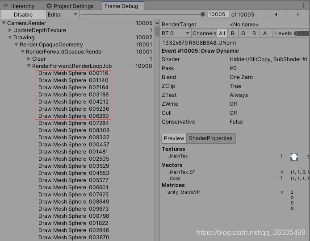Select Draw Mesh Sphere 000798
This screenshot has height=241, width=310.
(x=74, y=216)
